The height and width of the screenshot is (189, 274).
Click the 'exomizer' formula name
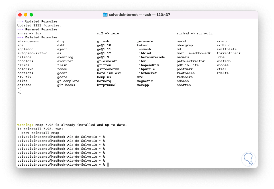65,61
